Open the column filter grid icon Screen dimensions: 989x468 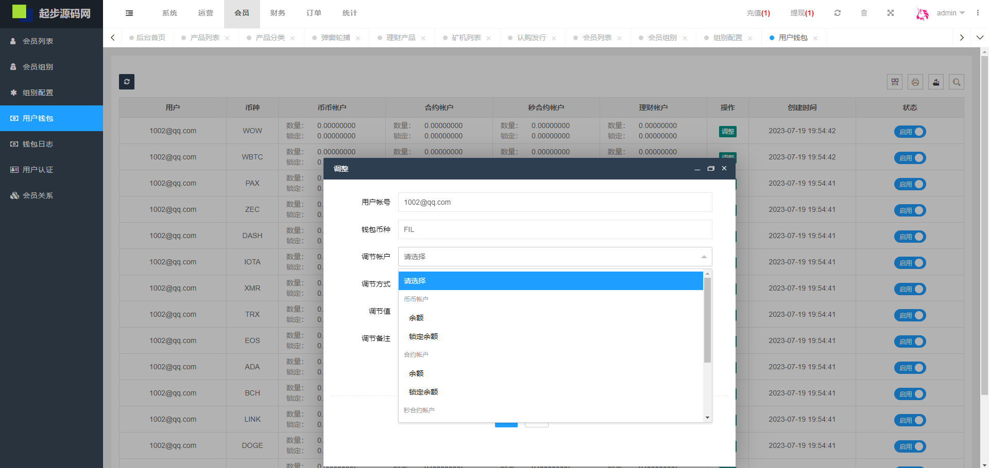(895, 82)
